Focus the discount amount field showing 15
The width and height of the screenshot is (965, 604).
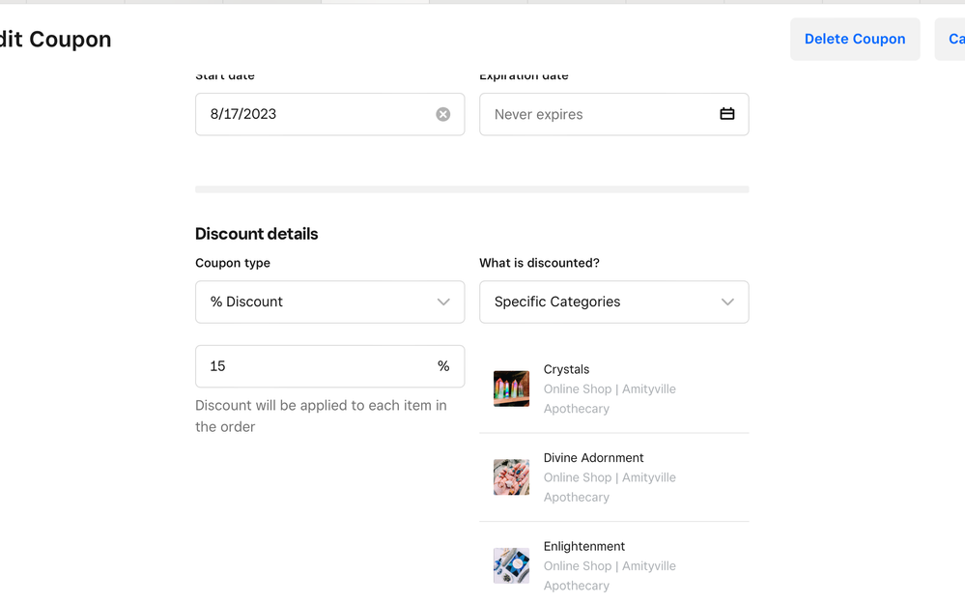[309, 366]
